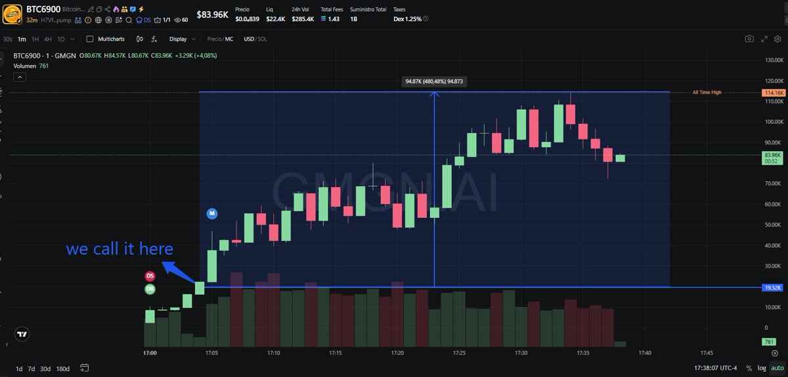Set the date range to 7d
The image size is (788, 377).
click(x=32, y=368)
